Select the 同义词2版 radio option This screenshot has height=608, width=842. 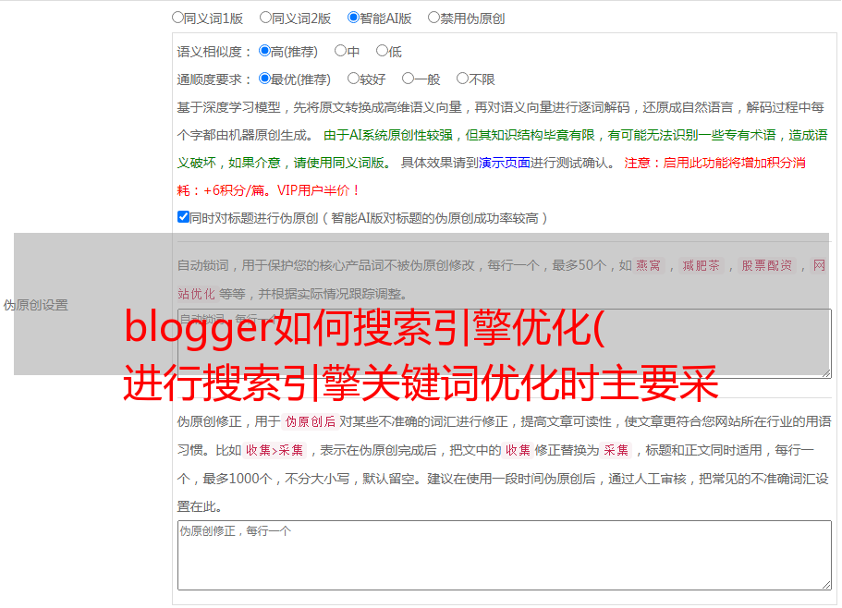pyautogui.click(x=265, y=18)
